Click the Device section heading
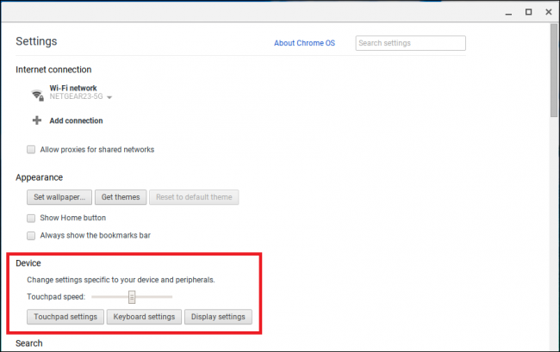 coord(28,263)
